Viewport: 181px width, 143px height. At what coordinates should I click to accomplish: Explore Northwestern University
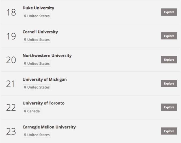(169, 60)
